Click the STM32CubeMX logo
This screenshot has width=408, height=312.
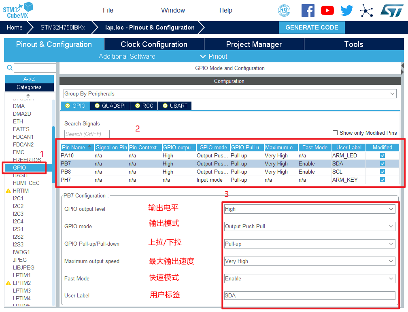18,10
